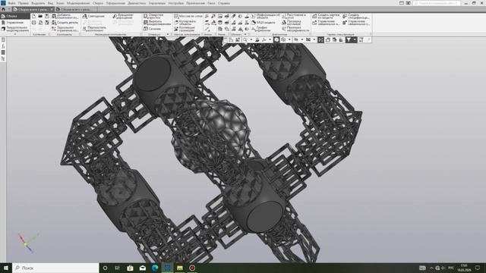Screen dimensions: 486x273
Task: Open the Файл menu
Action: tap(12, 3)
